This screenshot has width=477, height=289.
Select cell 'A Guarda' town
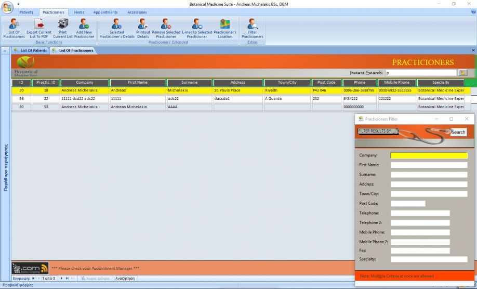coord(287,99)
